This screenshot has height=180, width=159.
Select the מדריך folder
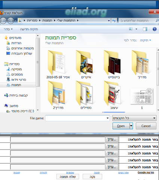click(x=142, y=64)
